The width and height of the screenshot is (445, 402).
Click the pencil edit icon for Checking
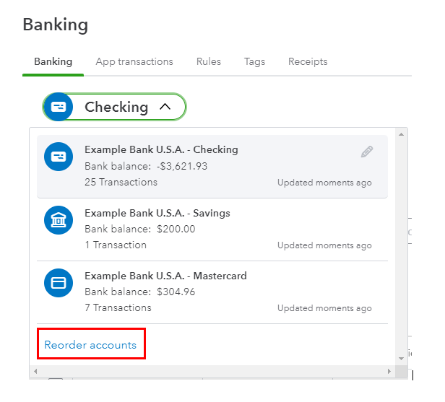[367, 152]
